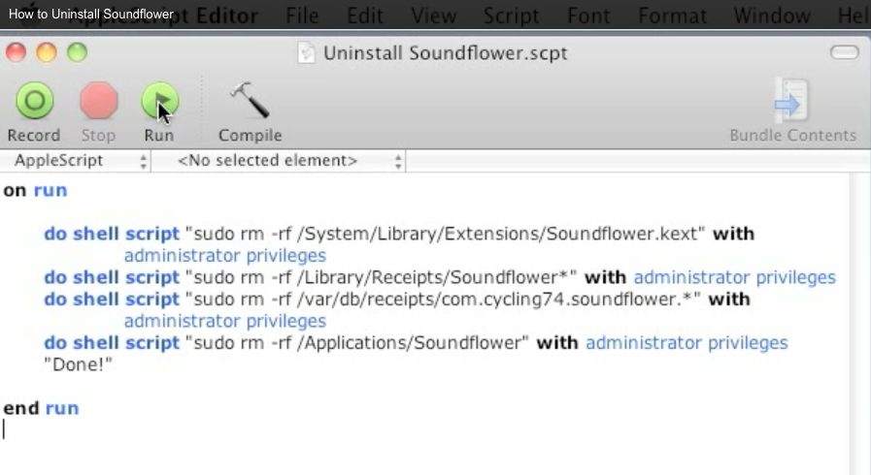Click the green zoom window button

(x=78, y=52)
